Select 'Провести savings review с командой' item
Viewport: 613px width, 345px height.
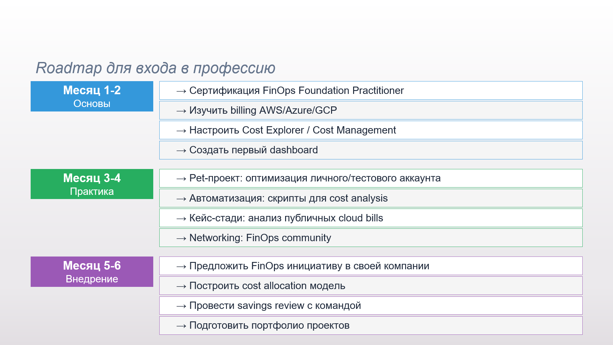point(275,305)
